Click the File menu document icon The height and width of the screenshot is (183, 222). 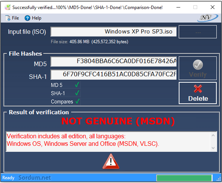click(x=8, y=18)
